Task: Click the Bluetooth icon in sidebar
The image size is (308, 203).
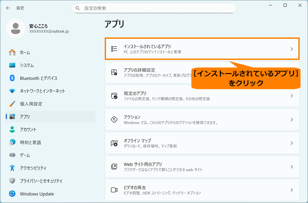Action: click(x=12, y=78)
